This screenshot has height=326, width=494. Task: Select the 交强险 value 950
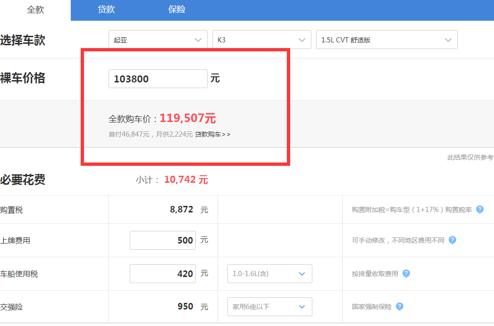pyautogui.click(x=185, y=307)
